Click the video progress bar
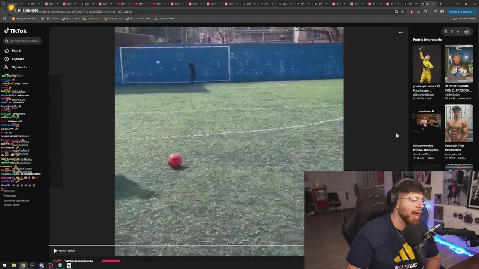 [x=177, y=245]
